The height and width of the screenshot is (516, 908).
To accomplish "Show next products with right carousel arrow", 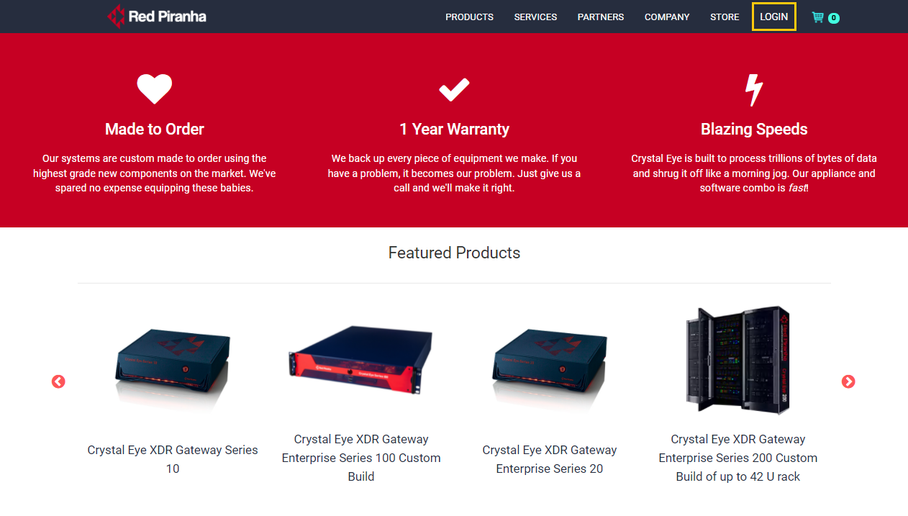I will pos(848,381).
